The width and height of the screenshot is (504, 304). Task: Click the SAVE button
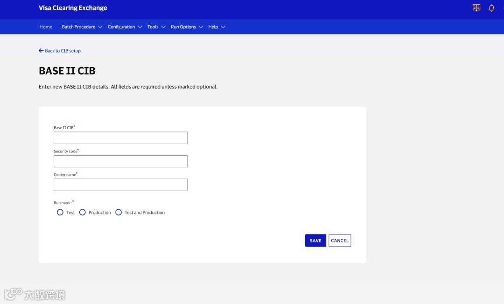(x=315, y=241)
